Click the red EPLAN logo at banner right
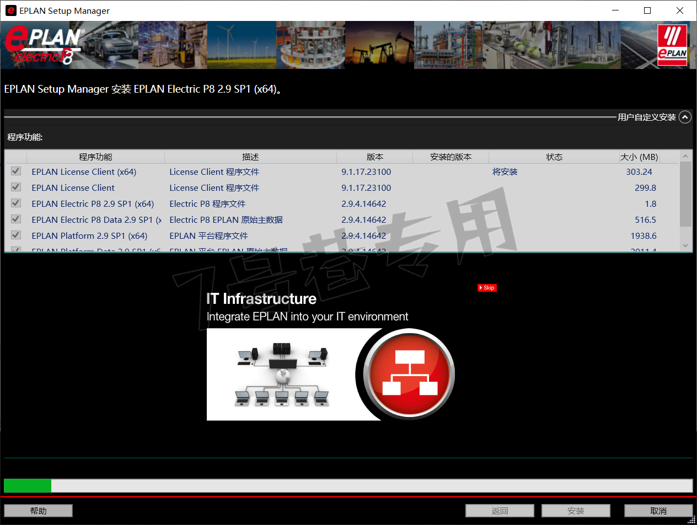 click(x=672, y=45)
